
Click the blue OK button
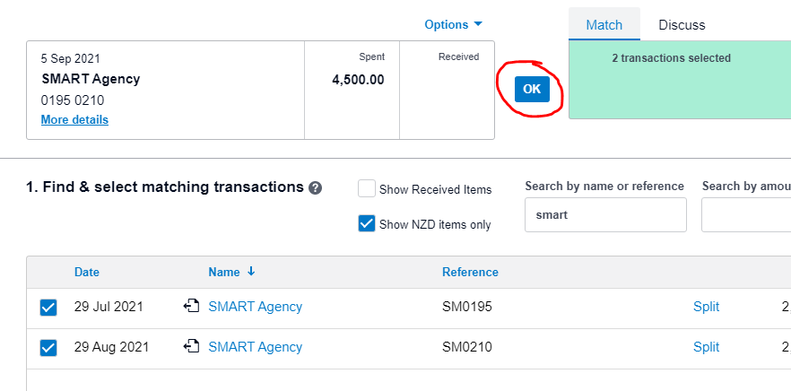tap(532, 90)
